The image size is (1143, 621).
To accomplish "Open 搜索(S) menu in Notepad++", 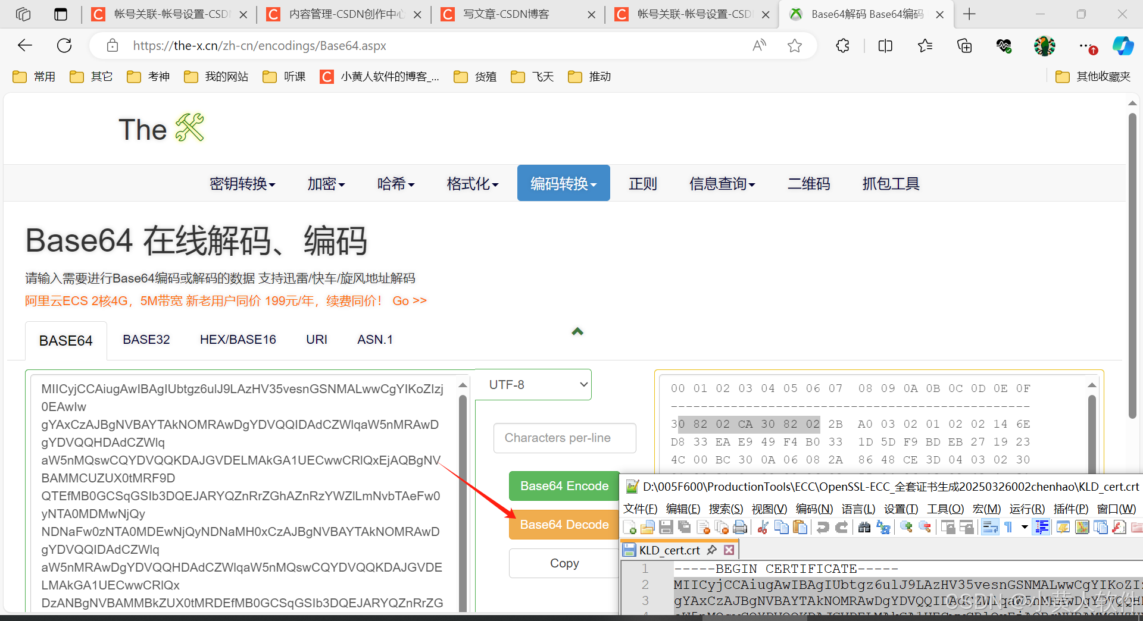I will [726, 509].
